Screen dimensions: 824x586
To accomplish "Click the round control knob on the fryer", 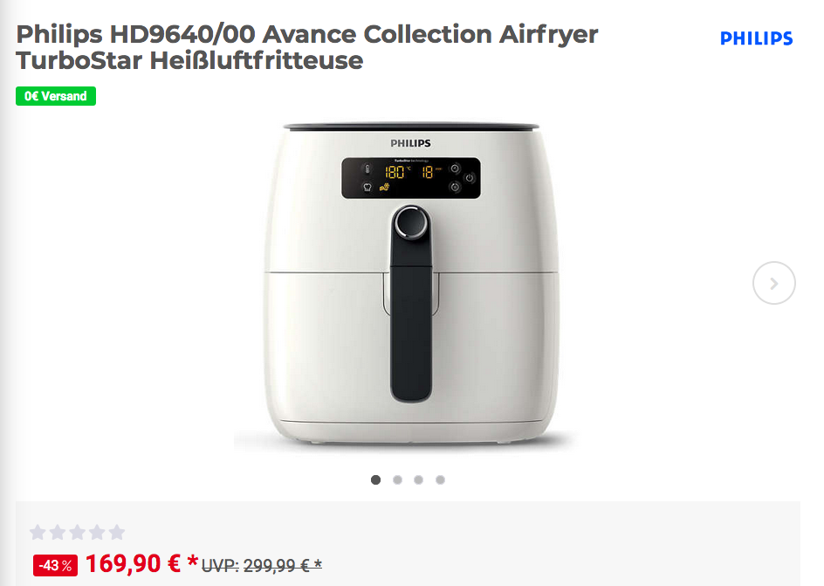I will coord(411,223).
